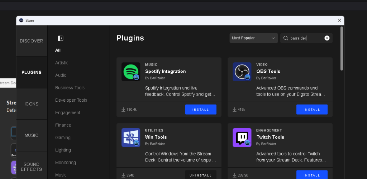Open the Most Popular sort dropdown

pos(253,38)
